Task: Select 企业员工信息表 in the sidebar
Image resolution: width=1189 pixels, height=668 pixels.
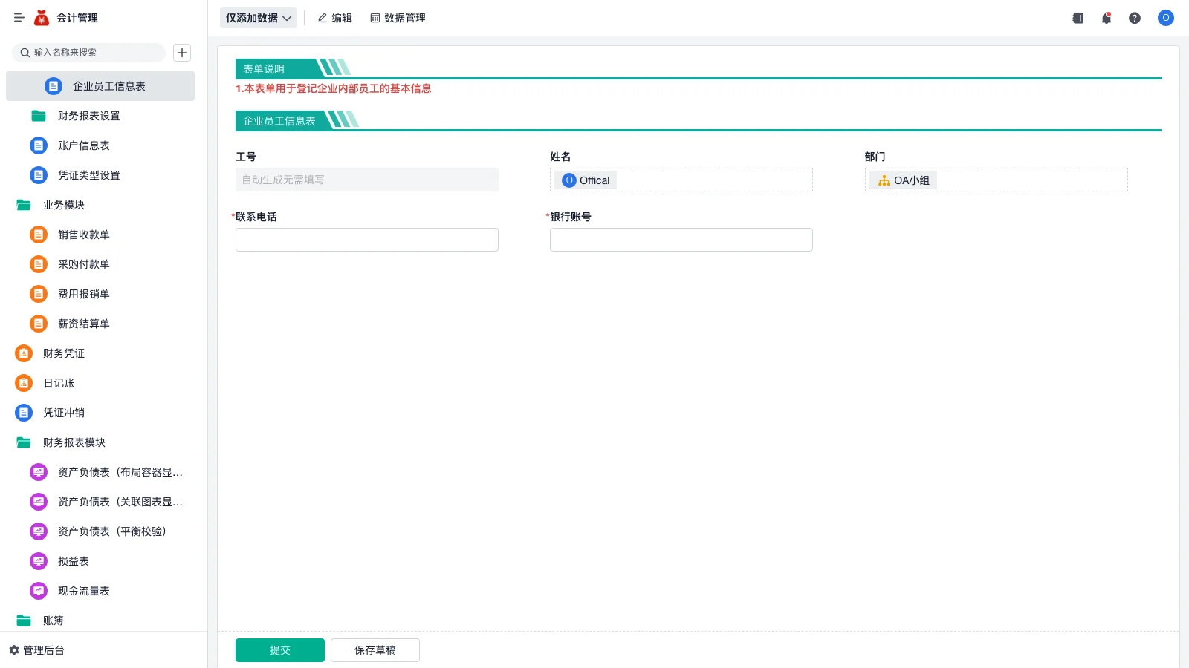Action: click(100, 86)
